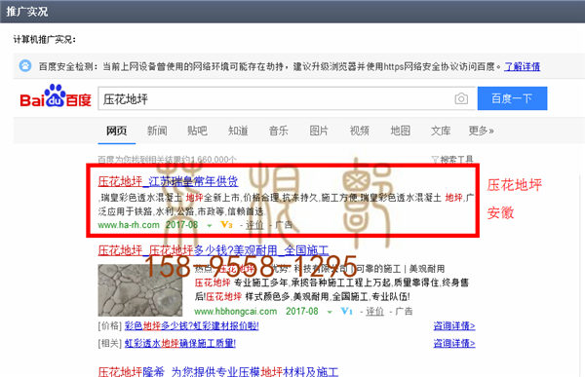
Task: Click 搜索工具 text
Action: click(456, 160)
